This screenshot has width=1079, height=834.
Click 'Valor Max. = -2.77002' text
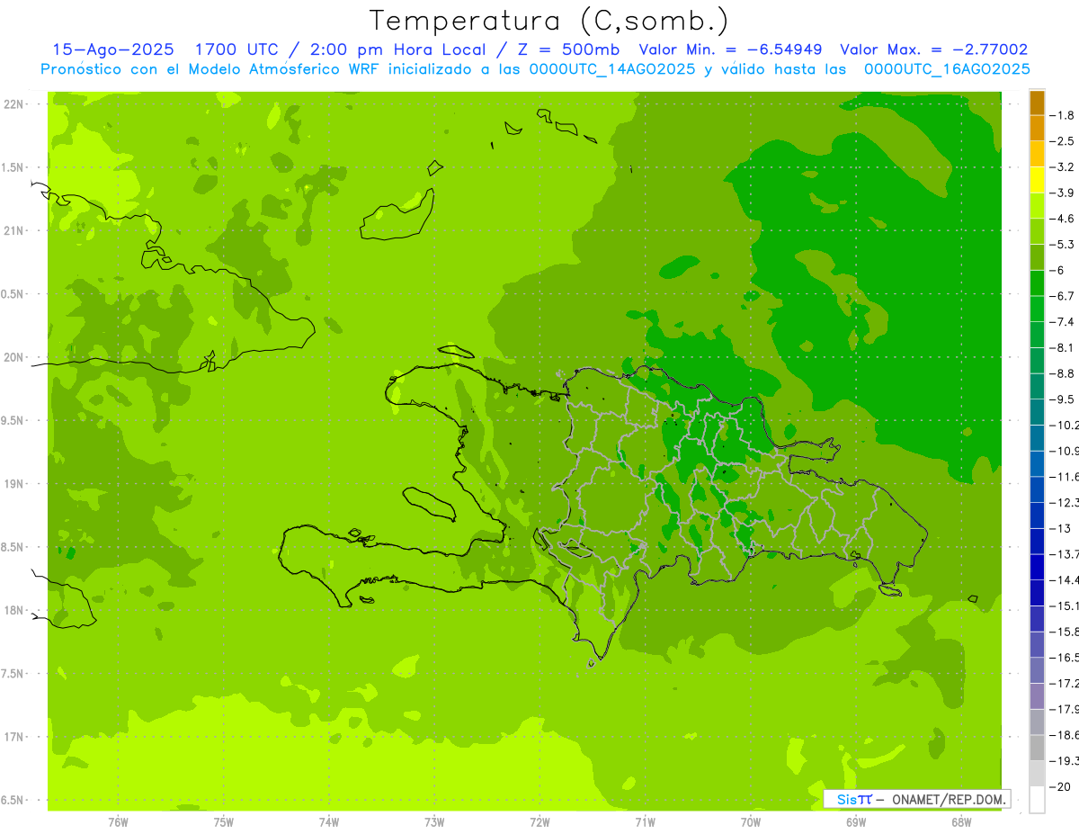coord(933,49)
